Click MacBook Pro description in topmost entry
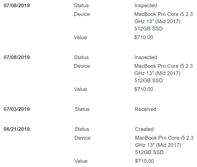This screenshot has width=197, height=167. (163, 21)
